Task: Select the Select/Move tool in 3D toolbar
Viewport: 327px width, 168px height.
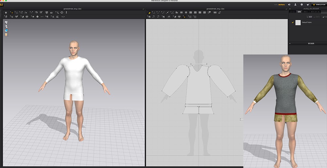Action: [x=12, y=12]
